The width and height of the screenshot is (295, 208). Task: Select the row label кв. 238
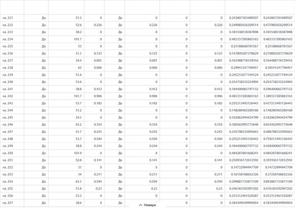pyautogui.click(x=8, y=68)
